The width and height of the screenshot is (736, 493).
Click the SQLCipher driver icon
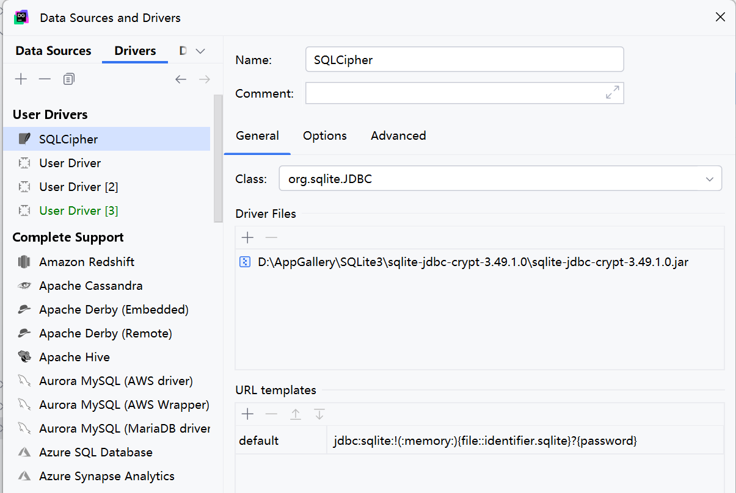tap(24, 139)
